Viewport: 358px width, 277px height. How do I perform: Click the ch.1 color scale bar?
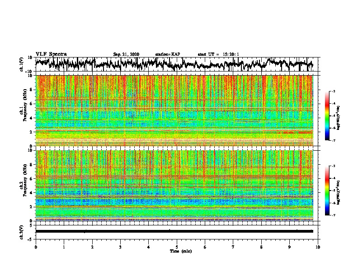point(327,116)
